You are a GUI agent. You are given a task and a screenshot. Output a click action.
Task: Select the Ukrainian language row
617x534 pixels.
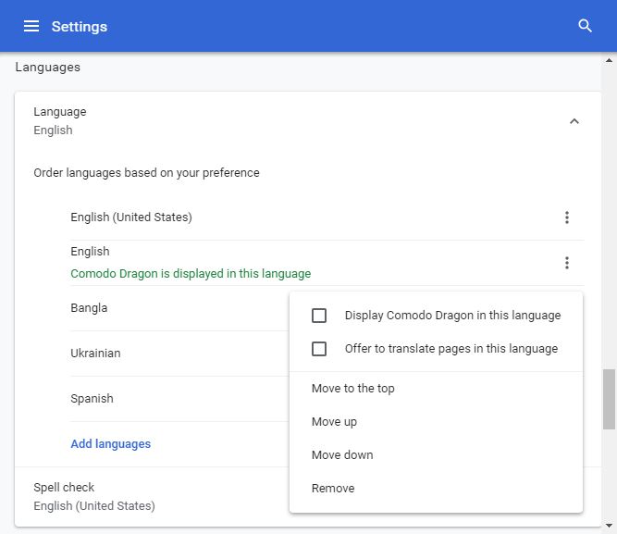(179, 354)
